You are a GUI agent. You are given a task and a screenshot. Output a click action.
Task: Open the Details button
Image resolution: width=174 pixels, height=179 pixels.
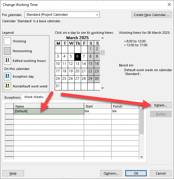(161, 105)
